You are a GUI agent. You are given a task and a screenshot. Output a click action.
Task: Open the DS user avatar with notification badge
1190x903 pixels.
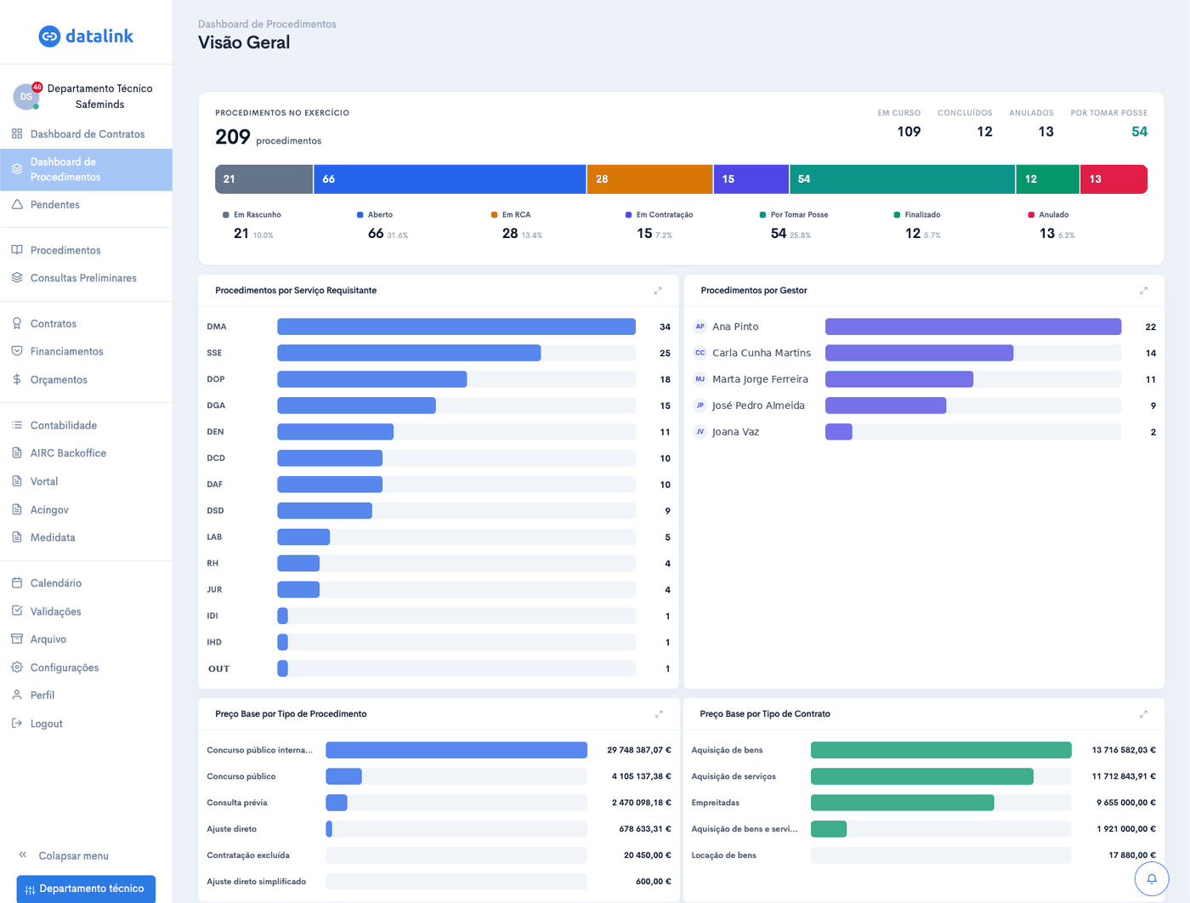tap(26, 96)
